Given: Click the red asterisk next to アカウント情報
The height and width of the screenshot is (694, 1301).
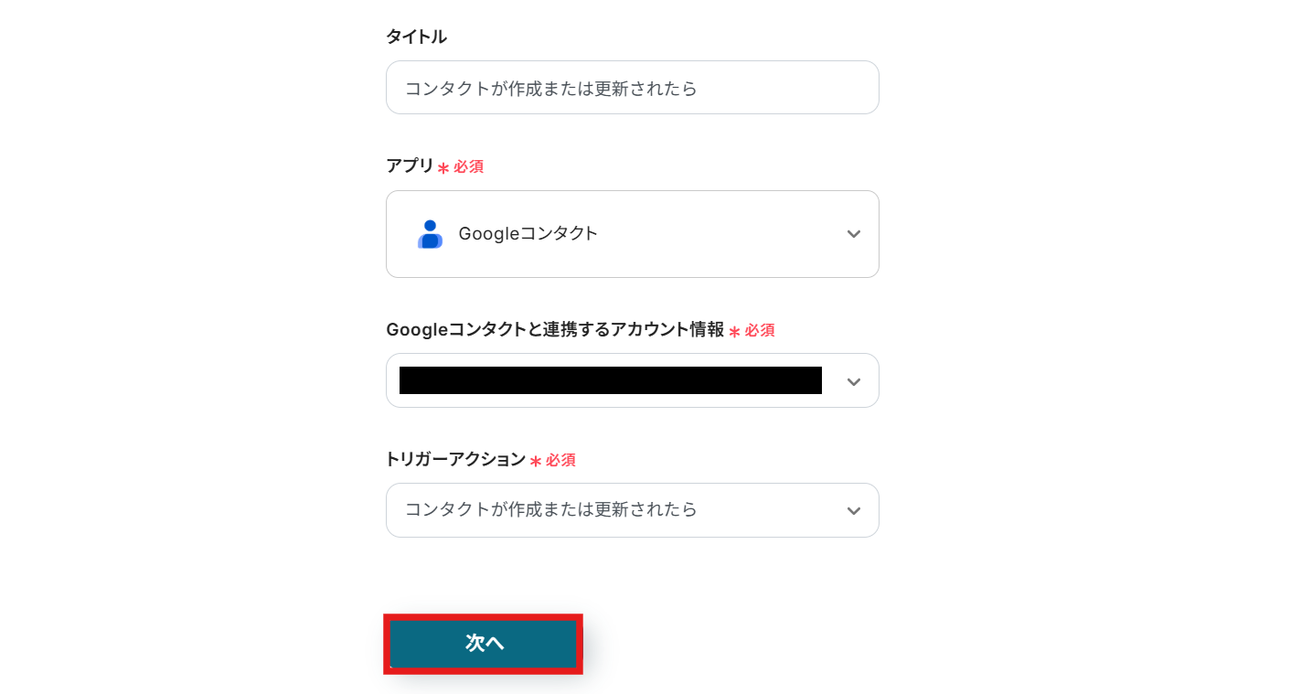Looking at the screenshot, I should pyautogui.click(x=734, y=332).
